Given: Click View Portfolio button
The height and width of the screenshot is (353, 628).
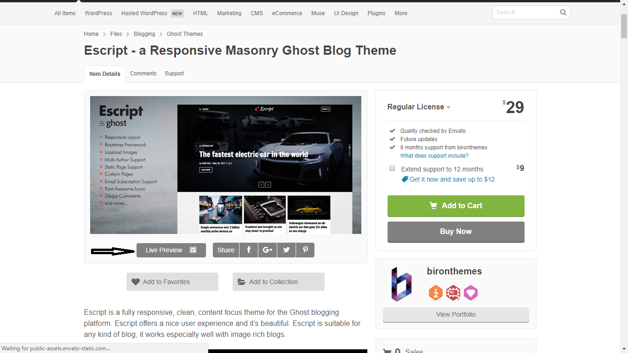Looking at the screenshot, I should (456, 315).
